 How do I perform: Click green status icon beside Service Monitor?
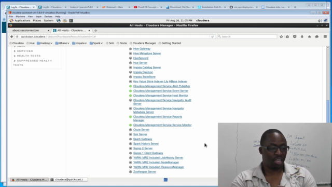(x=130, y=125)
